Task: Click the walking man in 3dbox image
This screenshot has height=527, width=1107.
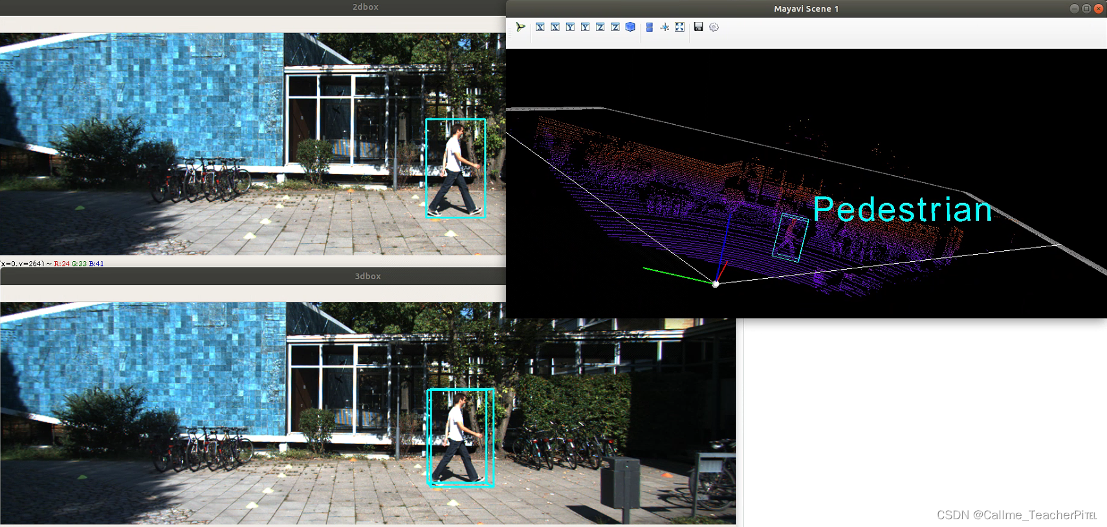Action: [458, 439]
